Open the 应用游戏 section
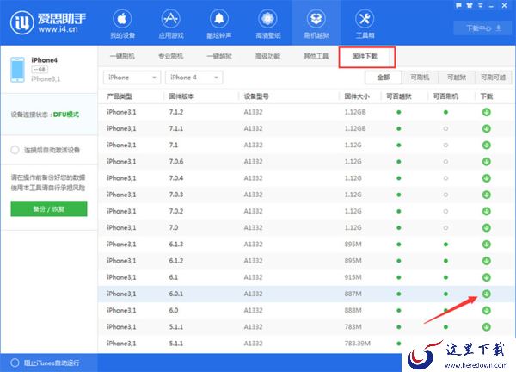The image size is (516, 372). click(171, 24)
